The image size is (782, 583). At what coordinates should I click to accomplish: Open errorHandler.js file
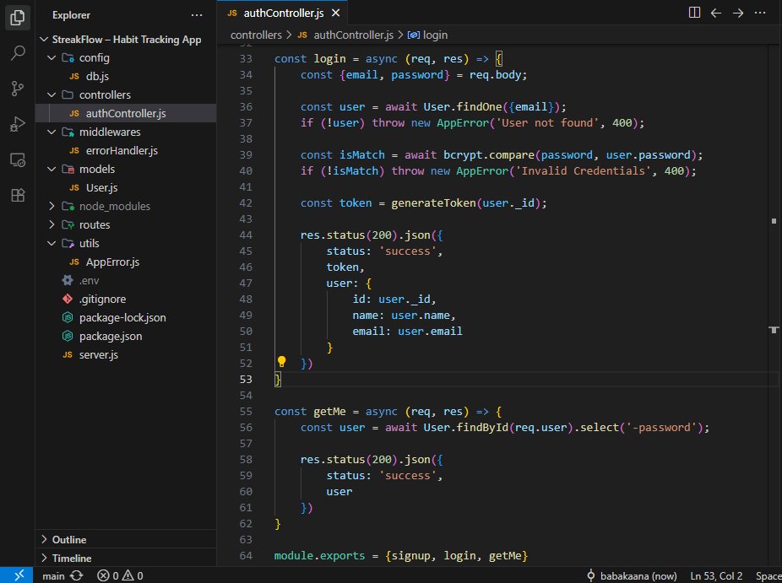click(x=126, y=150)
